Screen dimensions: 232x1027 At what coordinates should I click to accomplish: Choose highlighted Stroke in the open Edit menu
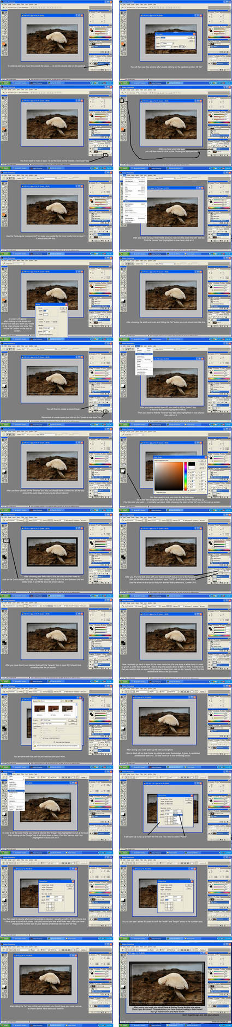135,201
